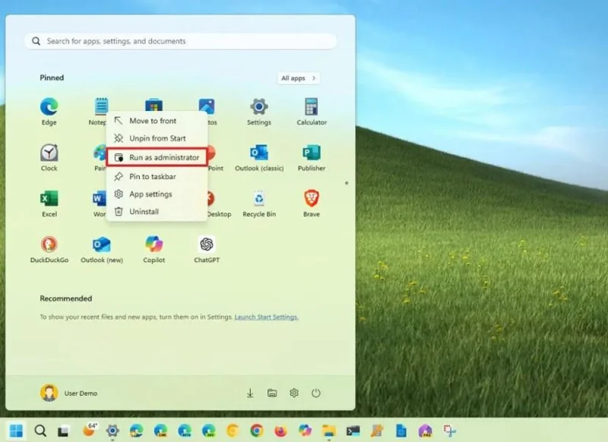Open File Explorer on the taskbar
Image resolution: width=608 pixels, height=442 pixels.
[329, 431]
